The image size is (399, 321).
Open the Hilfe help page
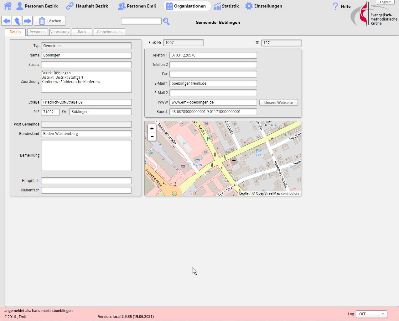(341, 6)
